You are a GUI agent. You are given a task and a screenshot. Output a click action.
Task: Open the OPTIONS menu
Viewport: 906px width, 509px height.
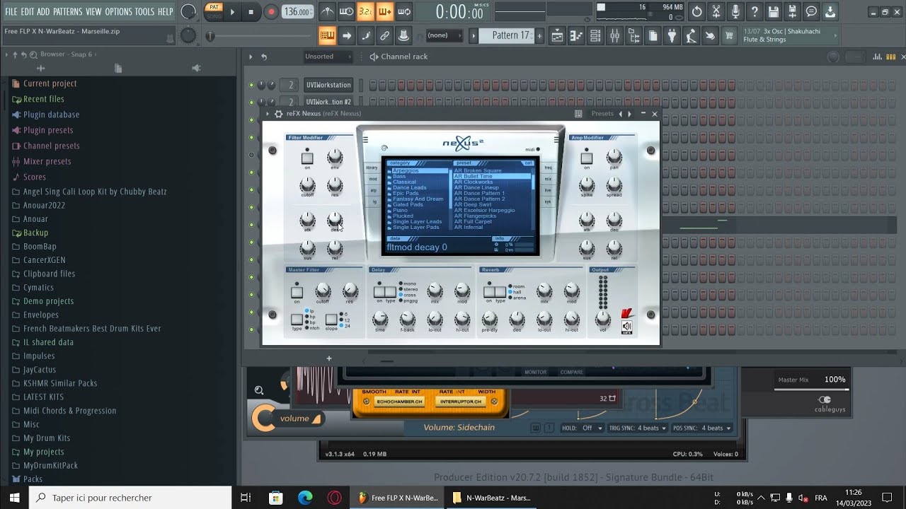[x=118, y=11]
